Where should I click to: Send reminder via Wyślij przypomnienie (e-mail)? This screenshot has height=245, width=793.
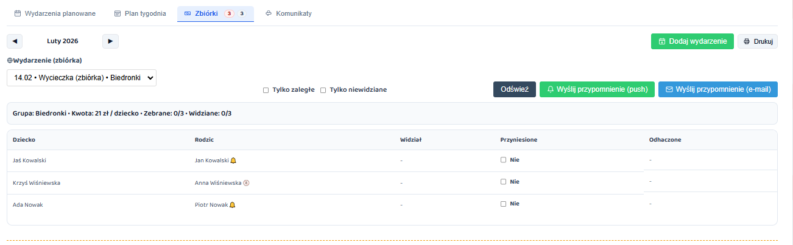pyautogui.click(x=717, y=89)
